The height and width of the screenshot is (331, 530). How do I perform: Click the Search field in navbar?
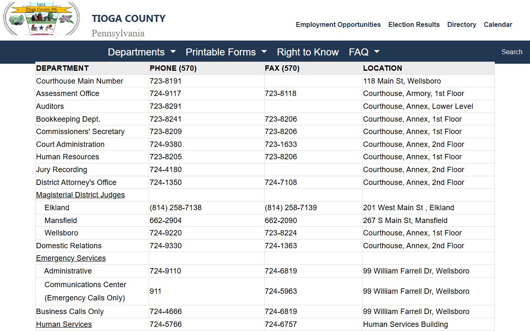tap(512, 52)
